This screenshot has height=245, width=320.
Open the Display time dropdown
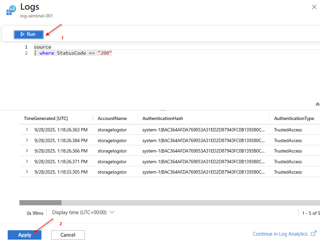pyautogui.click(x=83, y=212)
